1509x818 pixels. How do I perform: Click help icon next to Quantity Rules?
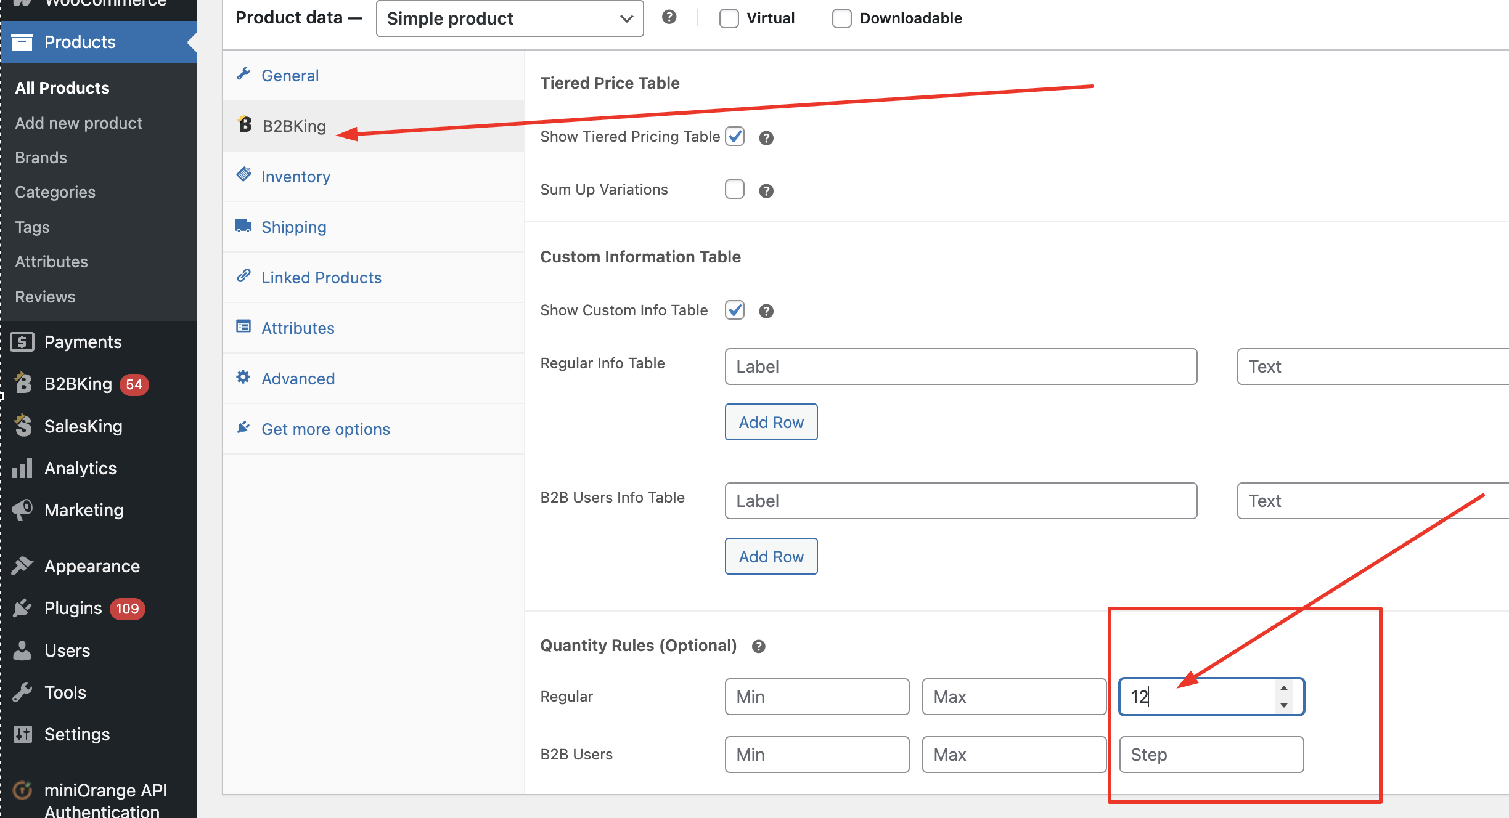pyautogui.click(x=759, y=646)
